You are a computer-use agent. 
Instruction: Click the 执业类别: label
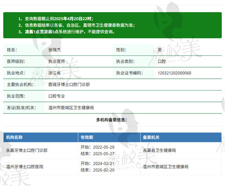pyautogui.click(x=126, y=61)
